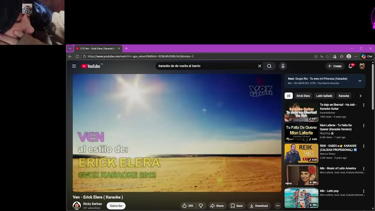Open Ricky Barbas channel name link

pyautogui.click(x=93, y=204)
